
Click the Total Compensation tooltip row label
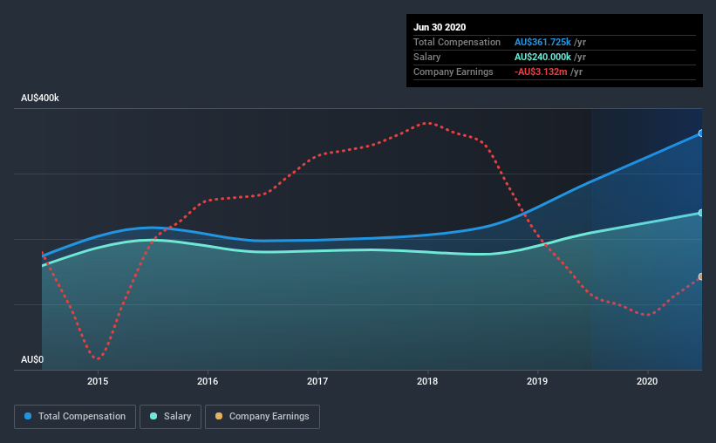coord(457,42)
